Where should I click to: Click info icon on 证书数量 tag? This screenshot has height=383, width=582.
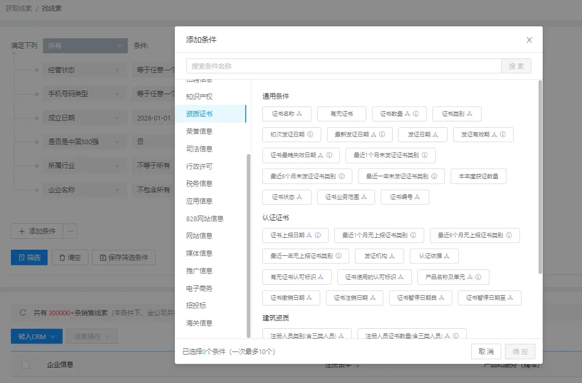click(x=416, y=114)
